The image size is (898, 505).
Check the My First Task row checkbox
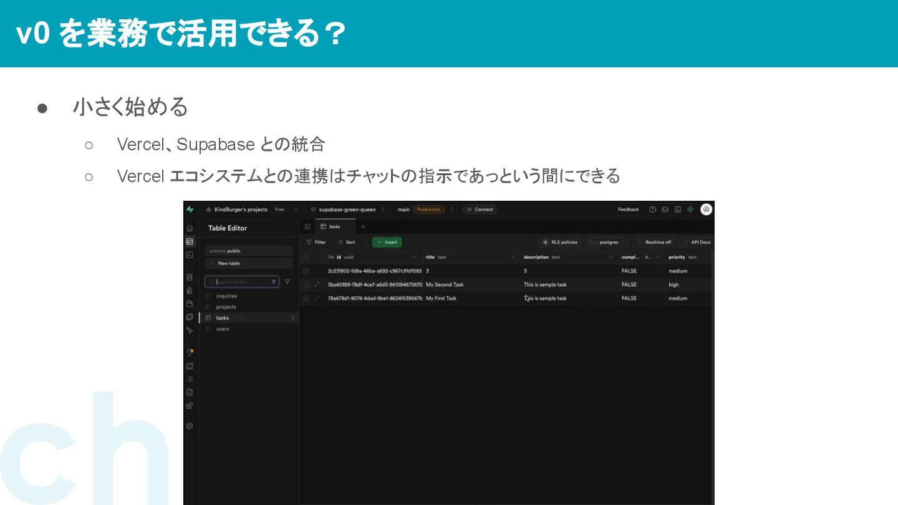(x=306, y=298)
